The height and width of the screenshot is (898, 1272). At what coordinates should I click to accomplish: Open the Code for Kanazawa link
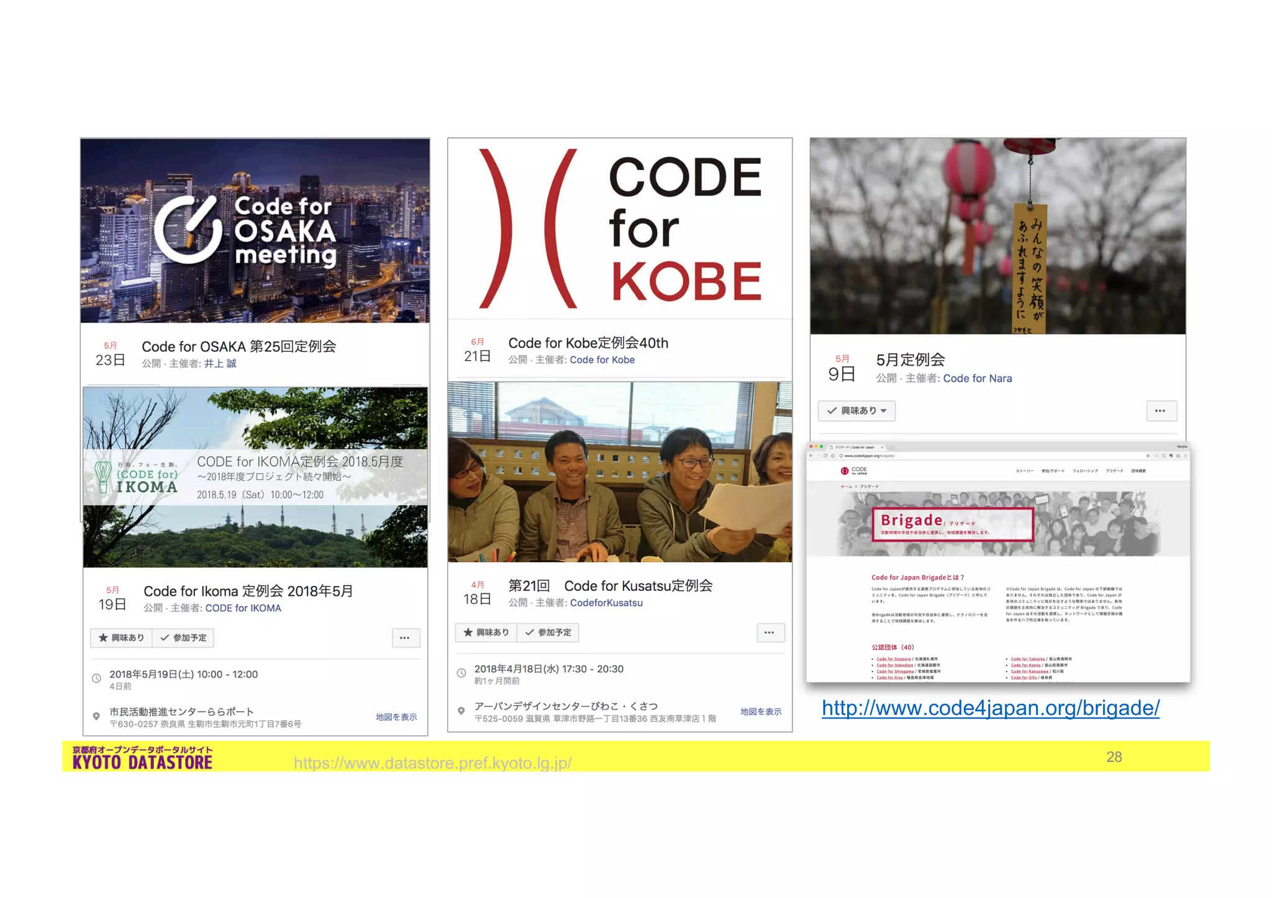coord(1030,671)
